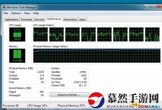Image resolution: width=162 pixels, height=110 pixels.
Task: Click the Paged kernel memory value 306
Action: click(x=42, y=92)
